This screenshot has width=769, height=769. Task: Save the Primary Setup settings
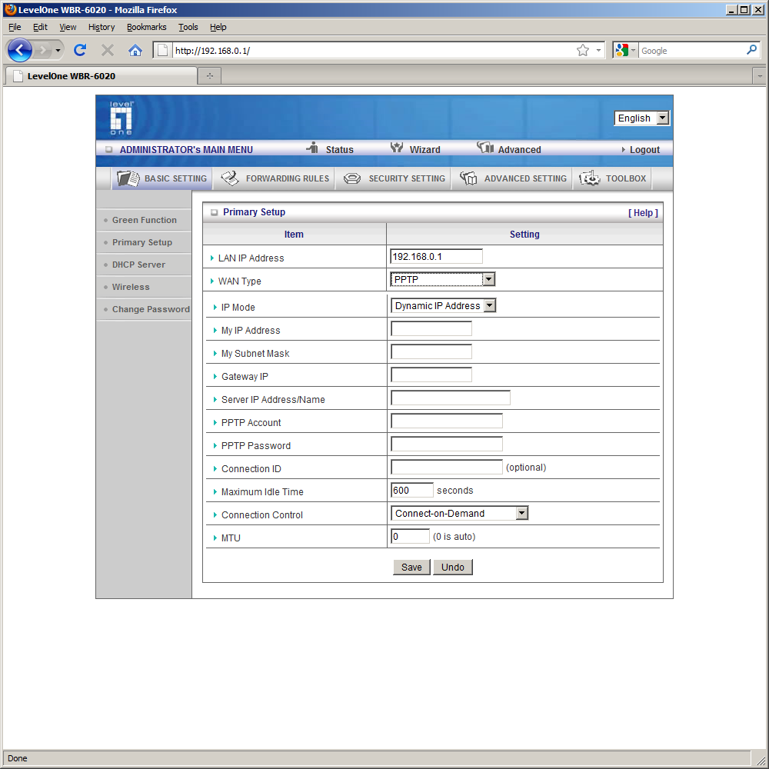tap(411, 567)
